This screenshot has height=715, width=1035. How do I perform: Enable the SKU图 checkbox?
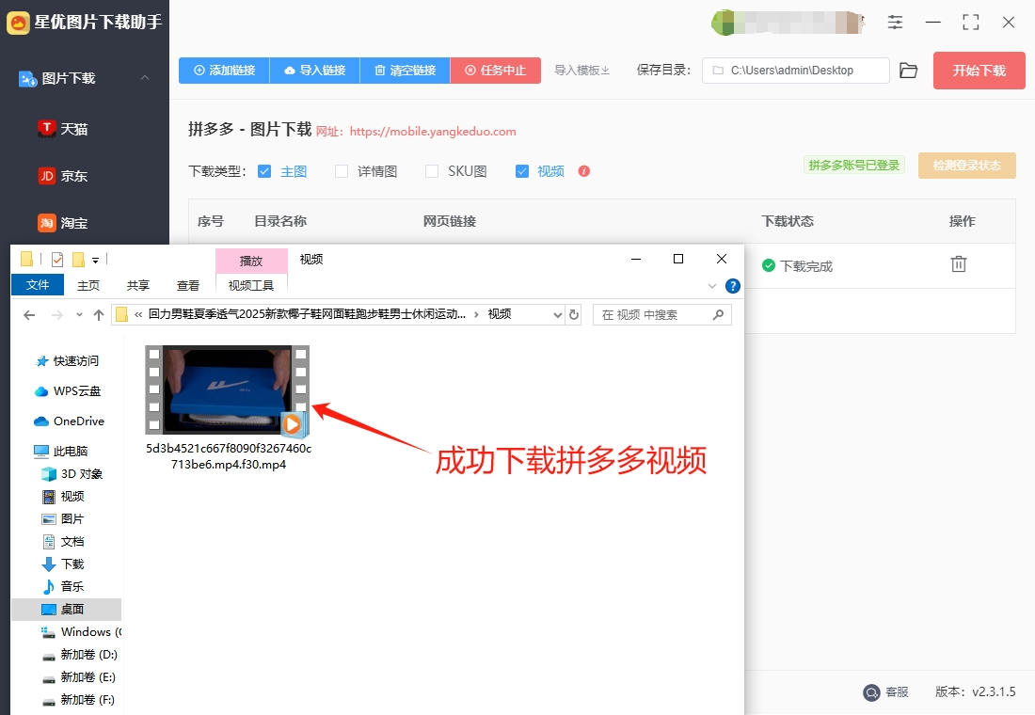click(432, 171)
